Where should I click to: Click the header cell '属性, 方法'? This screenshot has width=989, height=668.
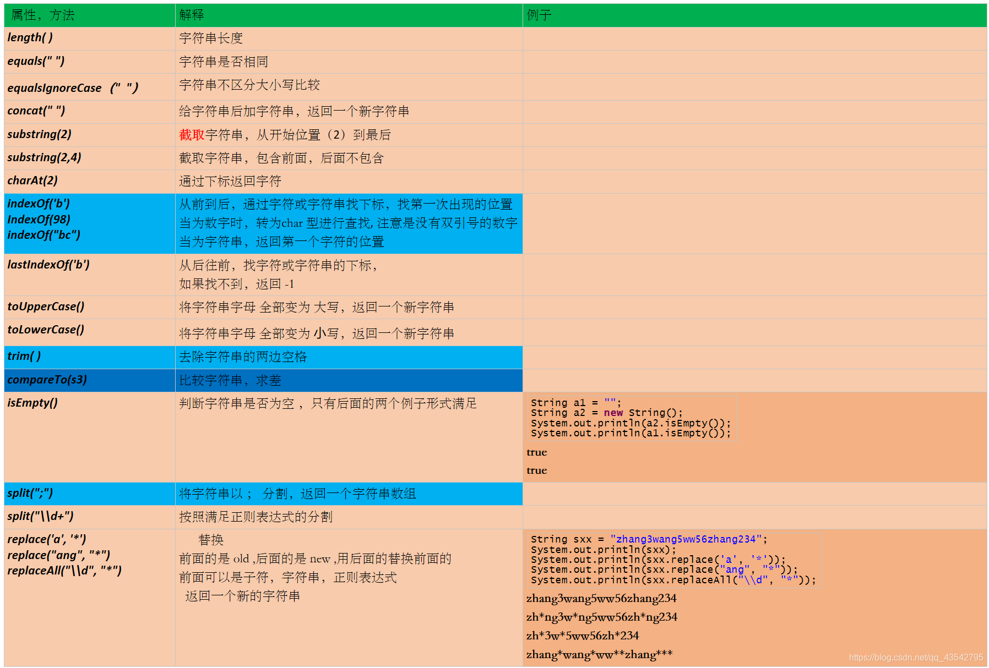point(90,15)
